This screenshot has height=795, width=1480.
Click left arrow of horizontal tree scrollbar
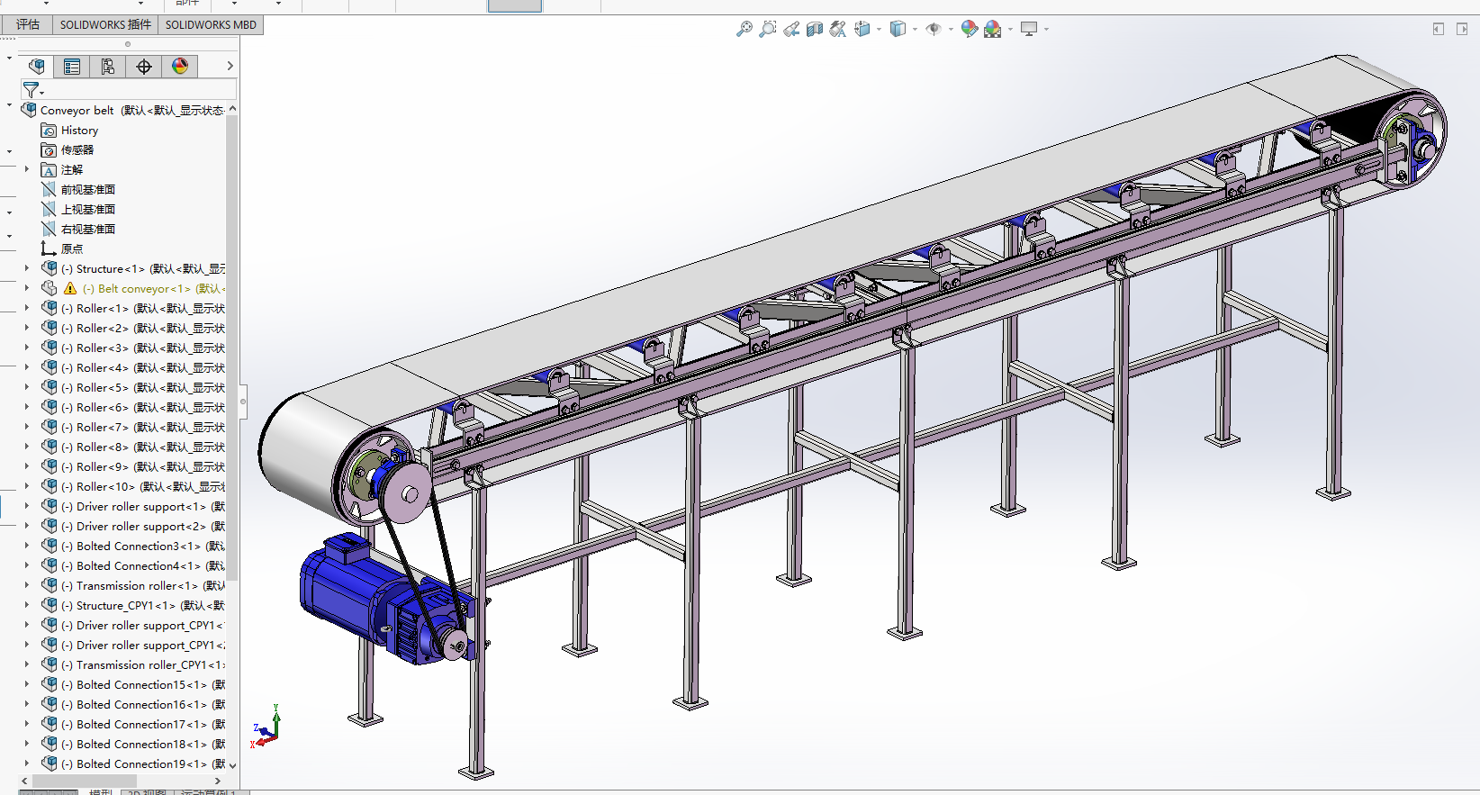point(24,781)
